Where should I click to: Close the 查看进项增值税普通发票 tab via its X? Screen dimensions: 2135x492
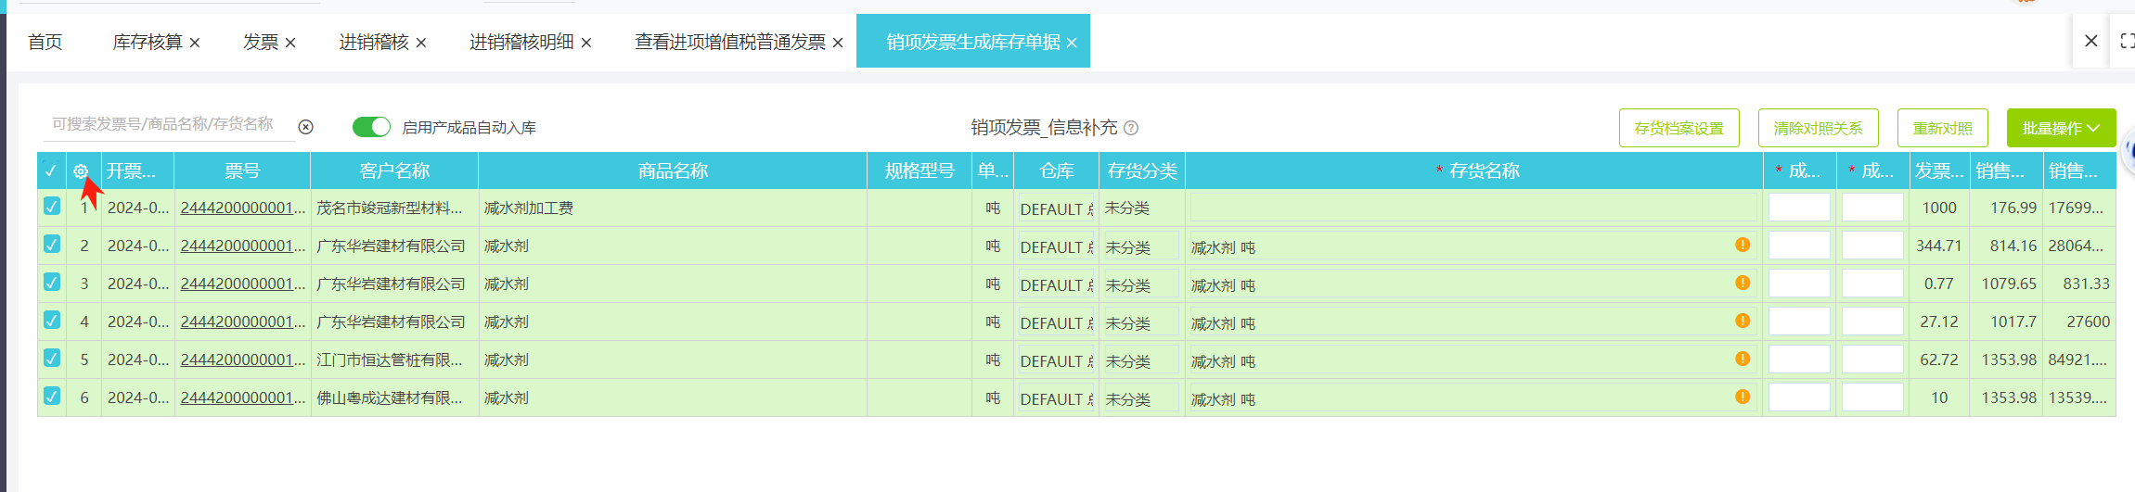838,43
